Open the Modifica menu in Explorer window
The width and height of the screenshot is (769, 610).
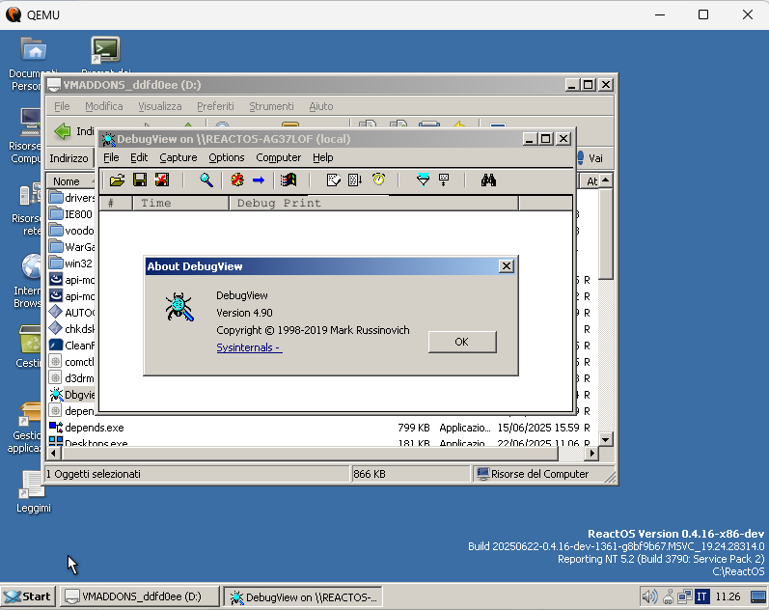[x=104, y=106]
